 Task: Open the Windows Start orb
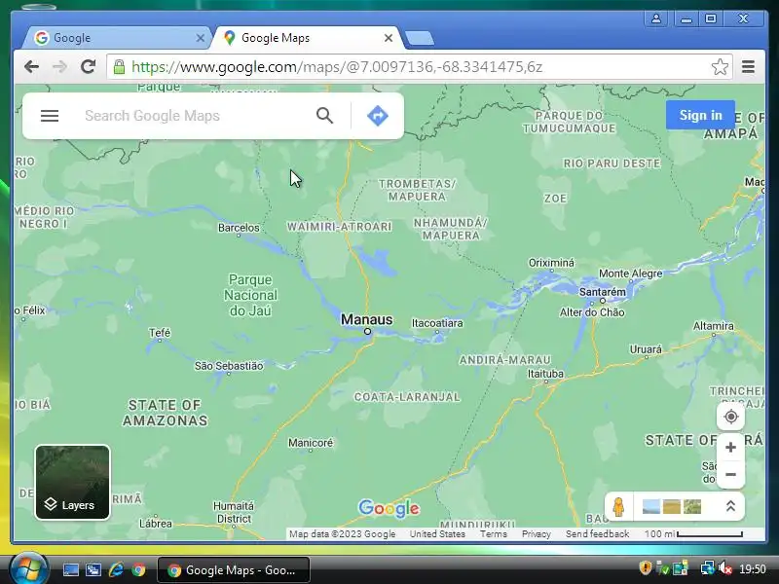click(27, 569)
